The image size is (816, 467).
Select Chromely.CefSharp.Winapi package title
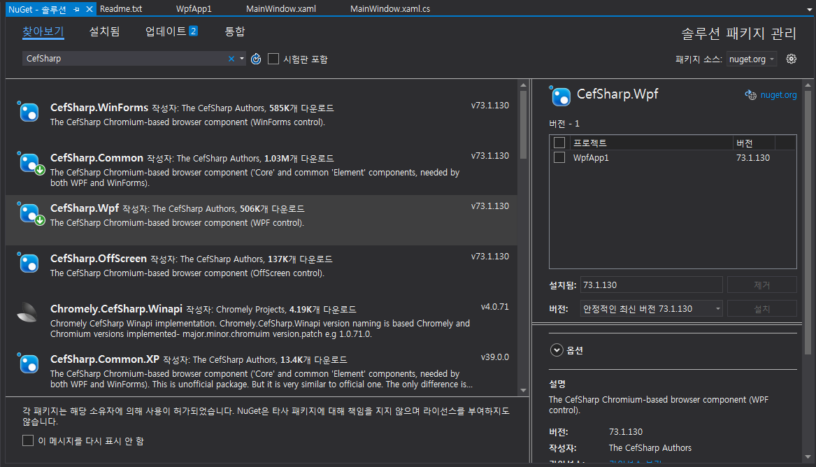[x=117, y=310]
